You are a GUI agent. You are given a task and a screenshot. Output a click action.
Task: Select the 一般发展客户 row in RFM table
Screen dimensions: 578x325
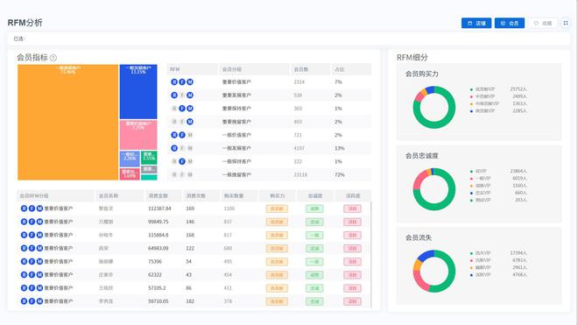269,148
